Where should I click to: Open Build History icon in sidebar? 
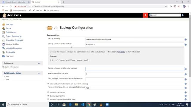click(4, 32)
